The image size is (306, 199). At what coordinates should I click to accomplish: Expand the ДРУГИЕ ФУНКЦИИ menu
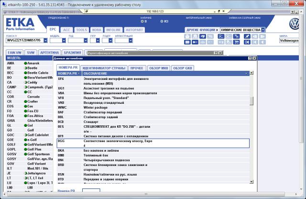tap(202, 30)
